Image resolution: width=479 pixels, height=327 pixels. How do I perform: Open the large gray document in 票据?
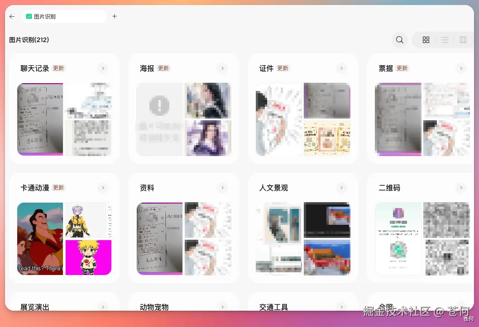click(398, 119)
